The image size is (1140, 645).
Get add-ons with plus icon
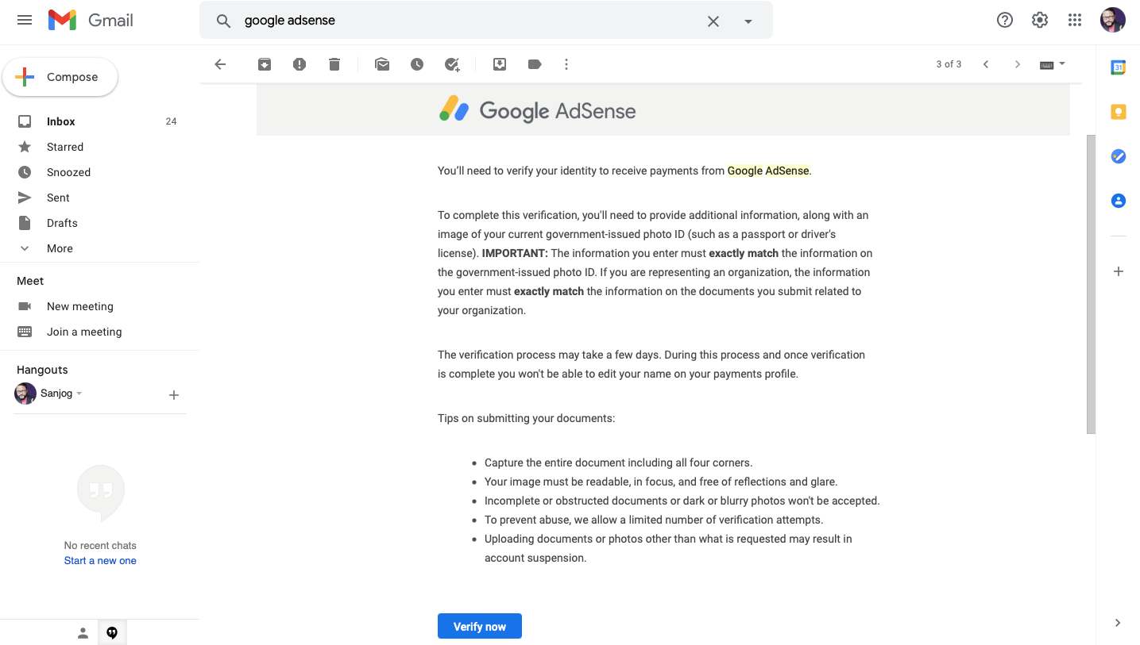coord(1119,271)
